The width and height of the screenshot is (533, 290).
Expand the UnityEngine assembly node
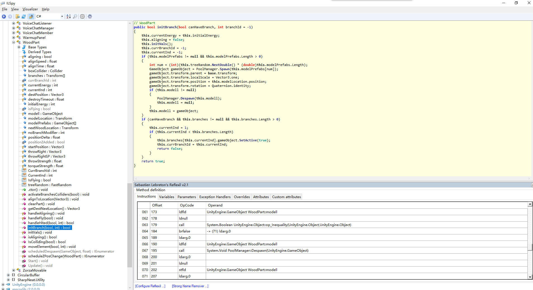click(x=3, y=285)
